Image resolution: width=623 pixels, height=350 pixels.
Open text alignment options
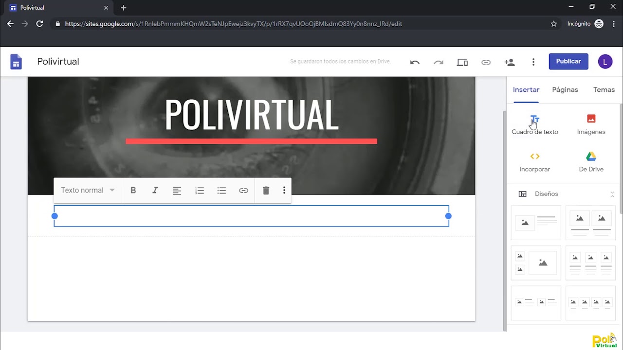177,191
